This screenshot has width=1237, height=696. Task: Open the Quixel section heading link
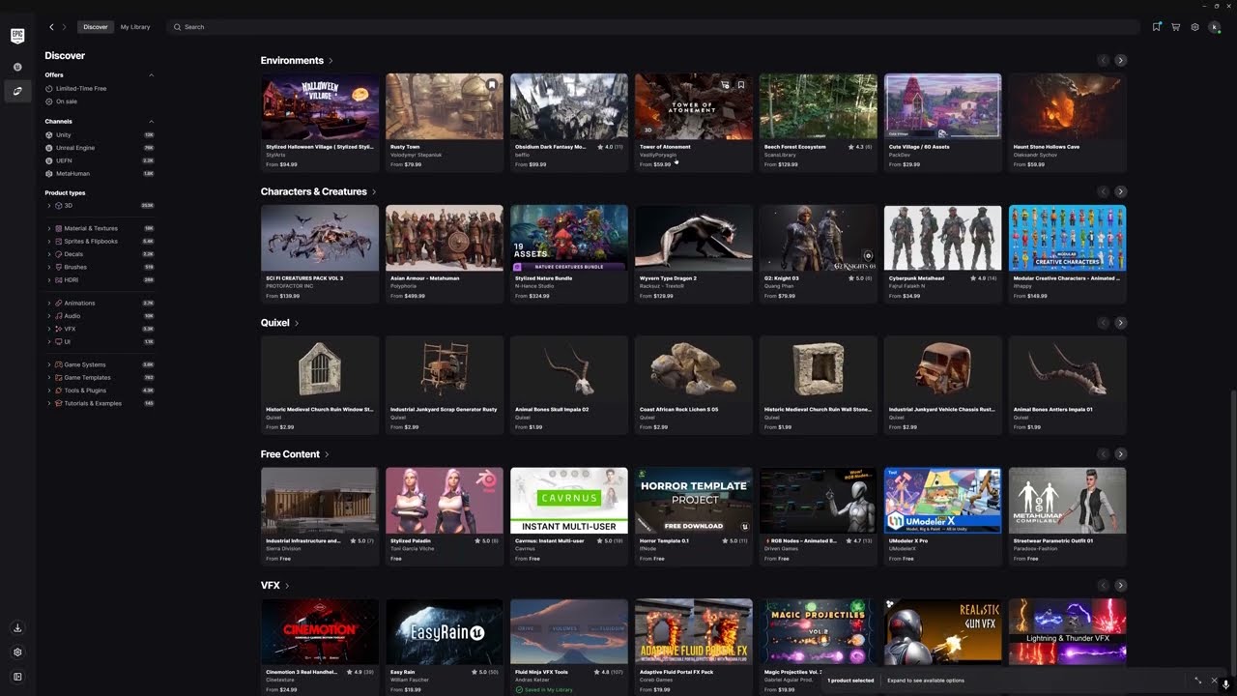(279, 323)
